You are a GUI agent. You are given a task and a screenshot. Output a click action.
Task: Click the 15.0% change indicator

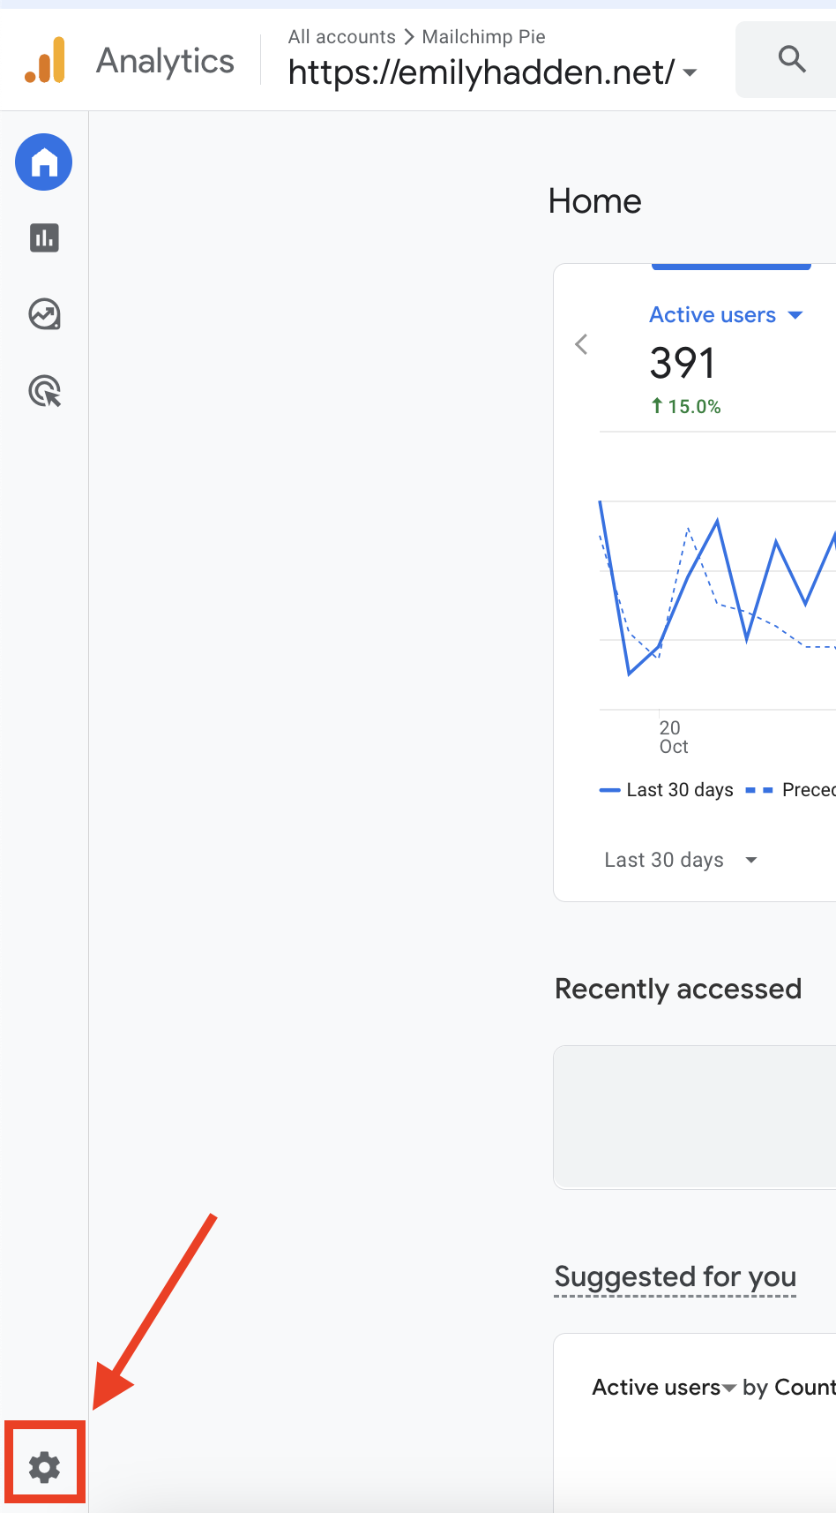coord(686,407)
